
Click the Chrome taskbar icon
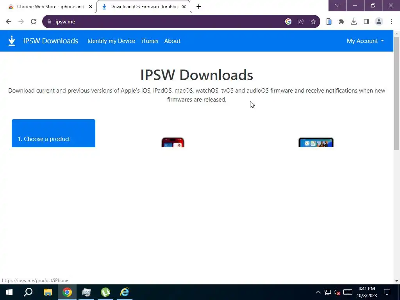(x=67, y=292)
